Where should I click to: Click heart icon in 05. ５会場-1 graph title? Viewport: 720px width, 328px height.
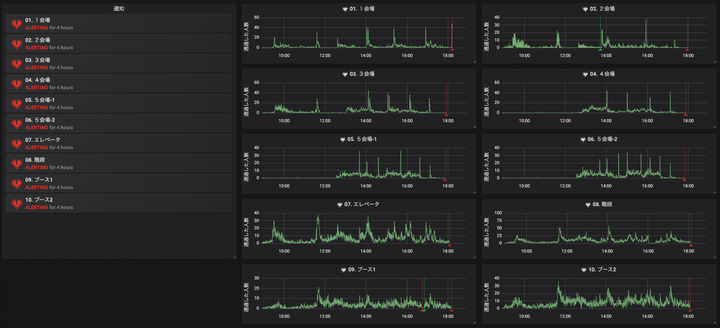[x=343, y=139]
